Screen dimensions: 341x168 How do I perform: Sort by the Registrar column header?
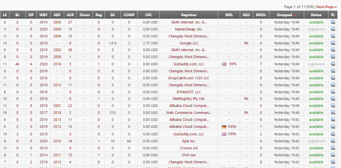(x=188, y=15)
